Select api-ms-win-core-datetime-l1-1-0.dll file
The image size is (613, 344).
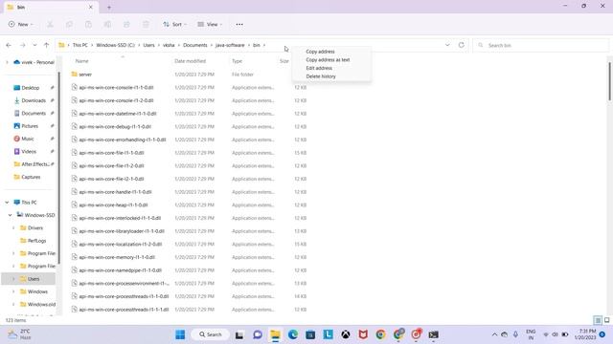(190, 114)
